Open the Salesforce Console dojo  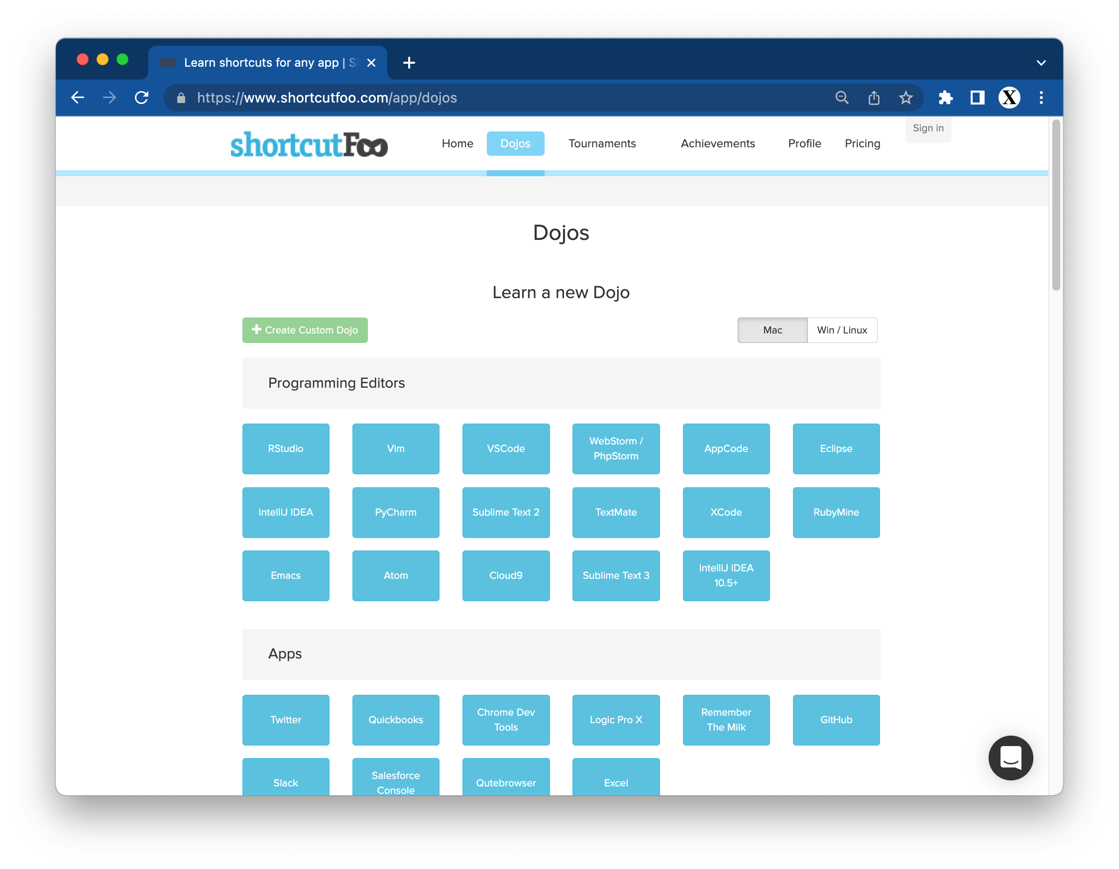pos(396,777)
